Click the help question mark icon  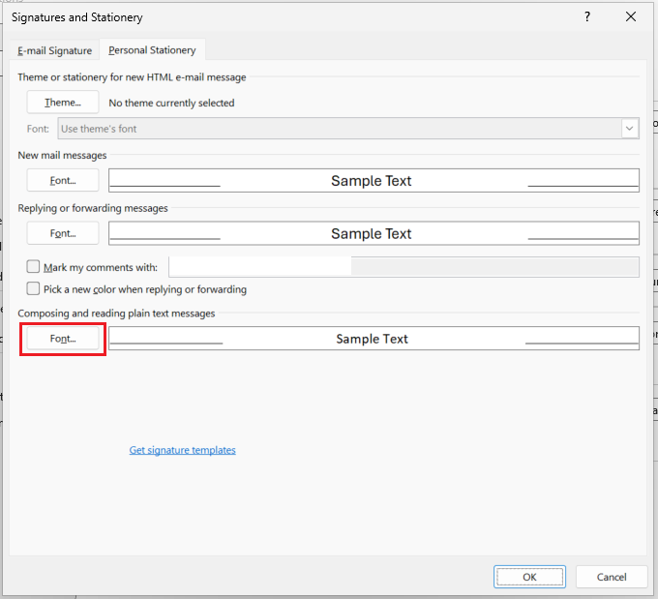click(x=587, y=16)
